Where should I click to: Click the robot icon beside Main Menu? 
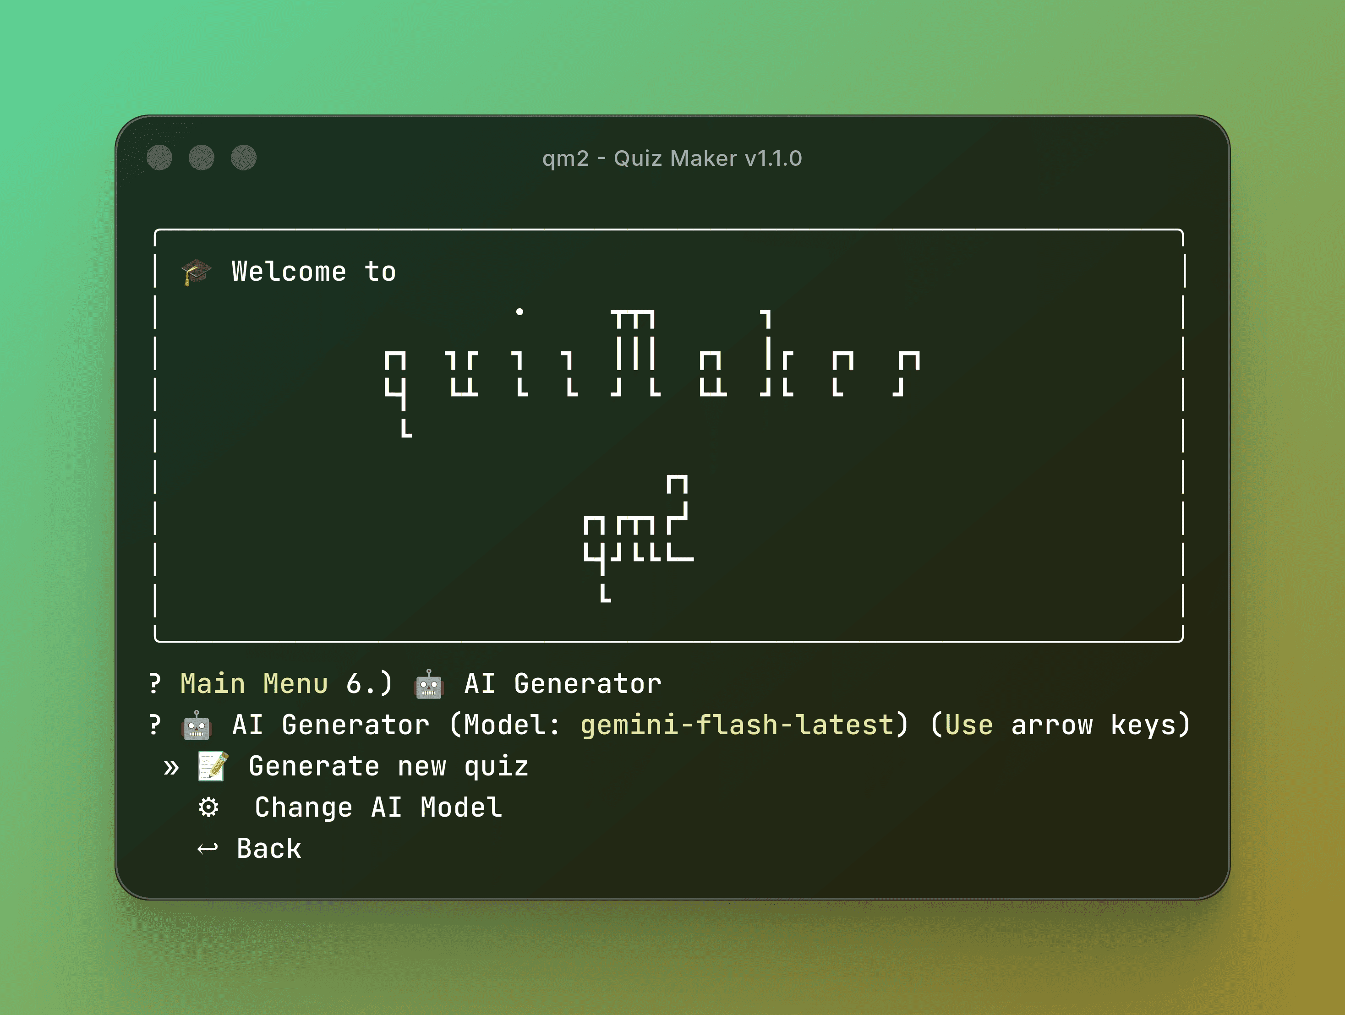point(429,684)
